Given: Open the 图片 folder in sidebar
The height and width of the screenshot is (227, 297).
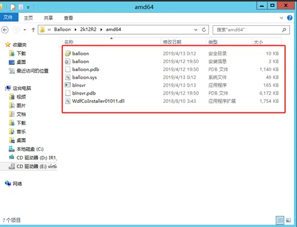Looking at the screenshot, I should [21, 106].
